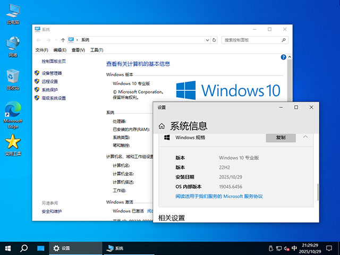Click the search magnifier in control panel

[284, 40]
